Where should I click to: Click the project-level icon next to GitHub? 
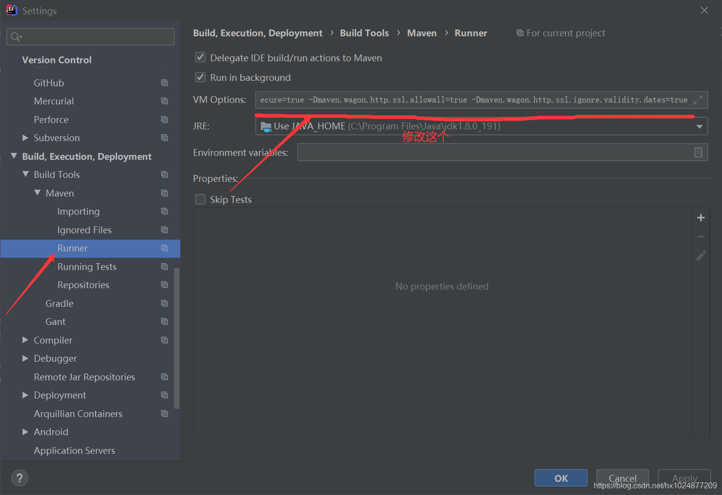pyautogui.click(x=165, y=83)
